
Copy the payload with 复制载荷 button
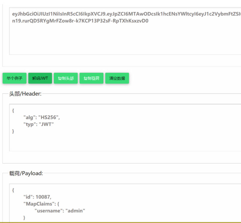pos(91,78)
